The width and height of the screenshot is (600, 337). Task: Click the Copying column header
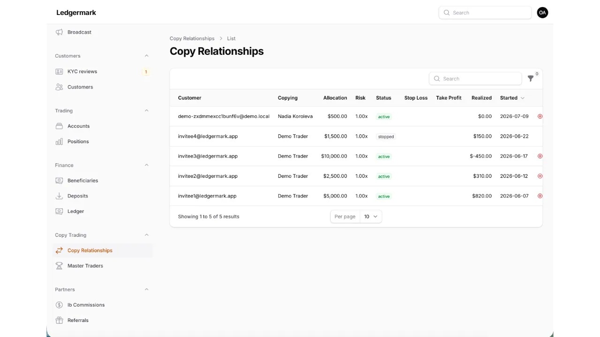(x=288, y=98)
